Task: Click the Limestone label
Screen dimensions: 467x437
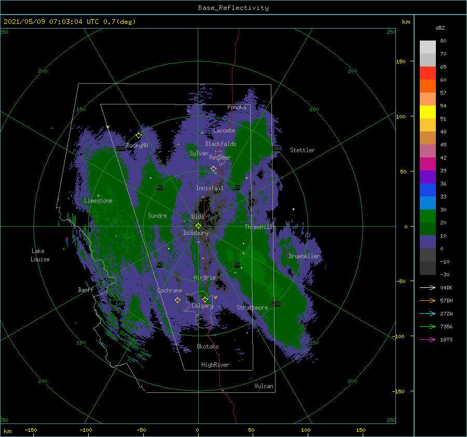Action: [x=98, y=201]
